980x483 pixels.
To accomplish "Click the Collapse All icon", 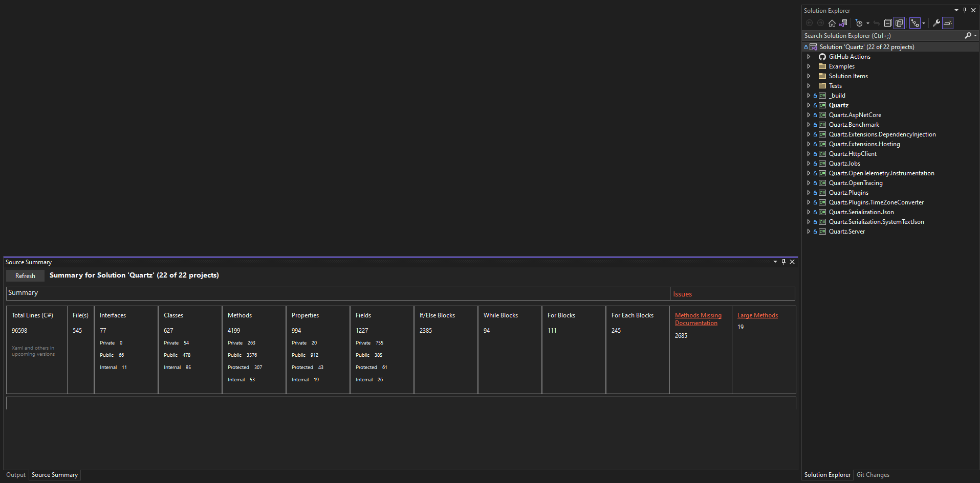I will click(x=888, y=23).
